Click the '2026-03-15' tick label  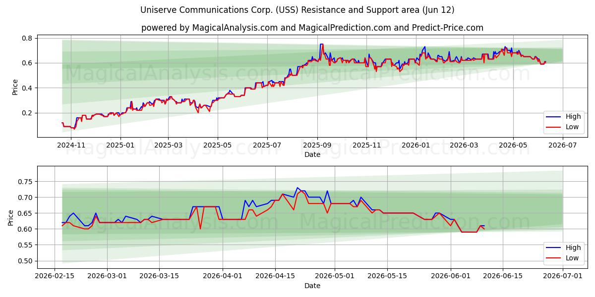click(x=159, y=276)
